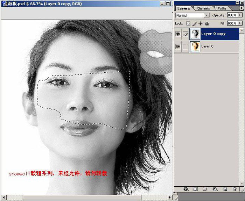245x201 pixels.
Task: Open the Layers palette options menu
Action: pos(241,8)
